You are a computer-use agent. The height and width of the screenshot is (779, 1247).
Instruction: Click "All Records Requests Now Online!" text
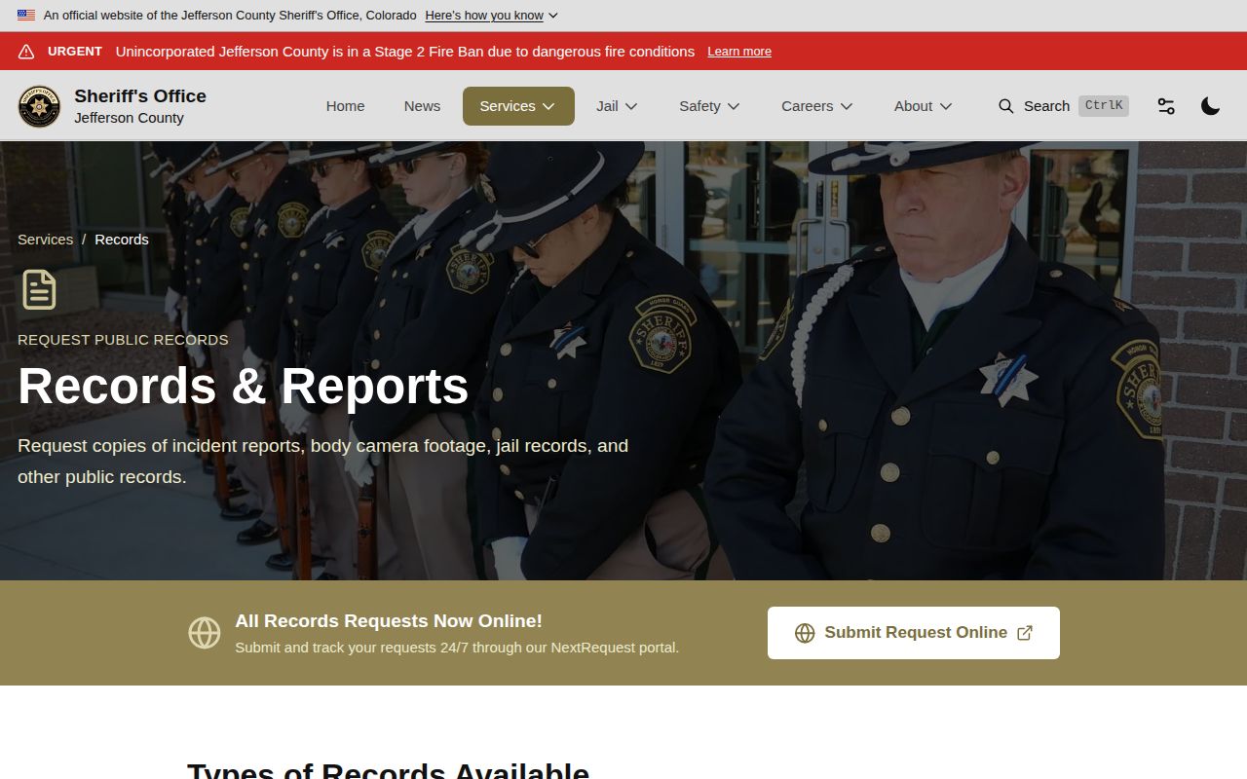(x=389, y=621)
